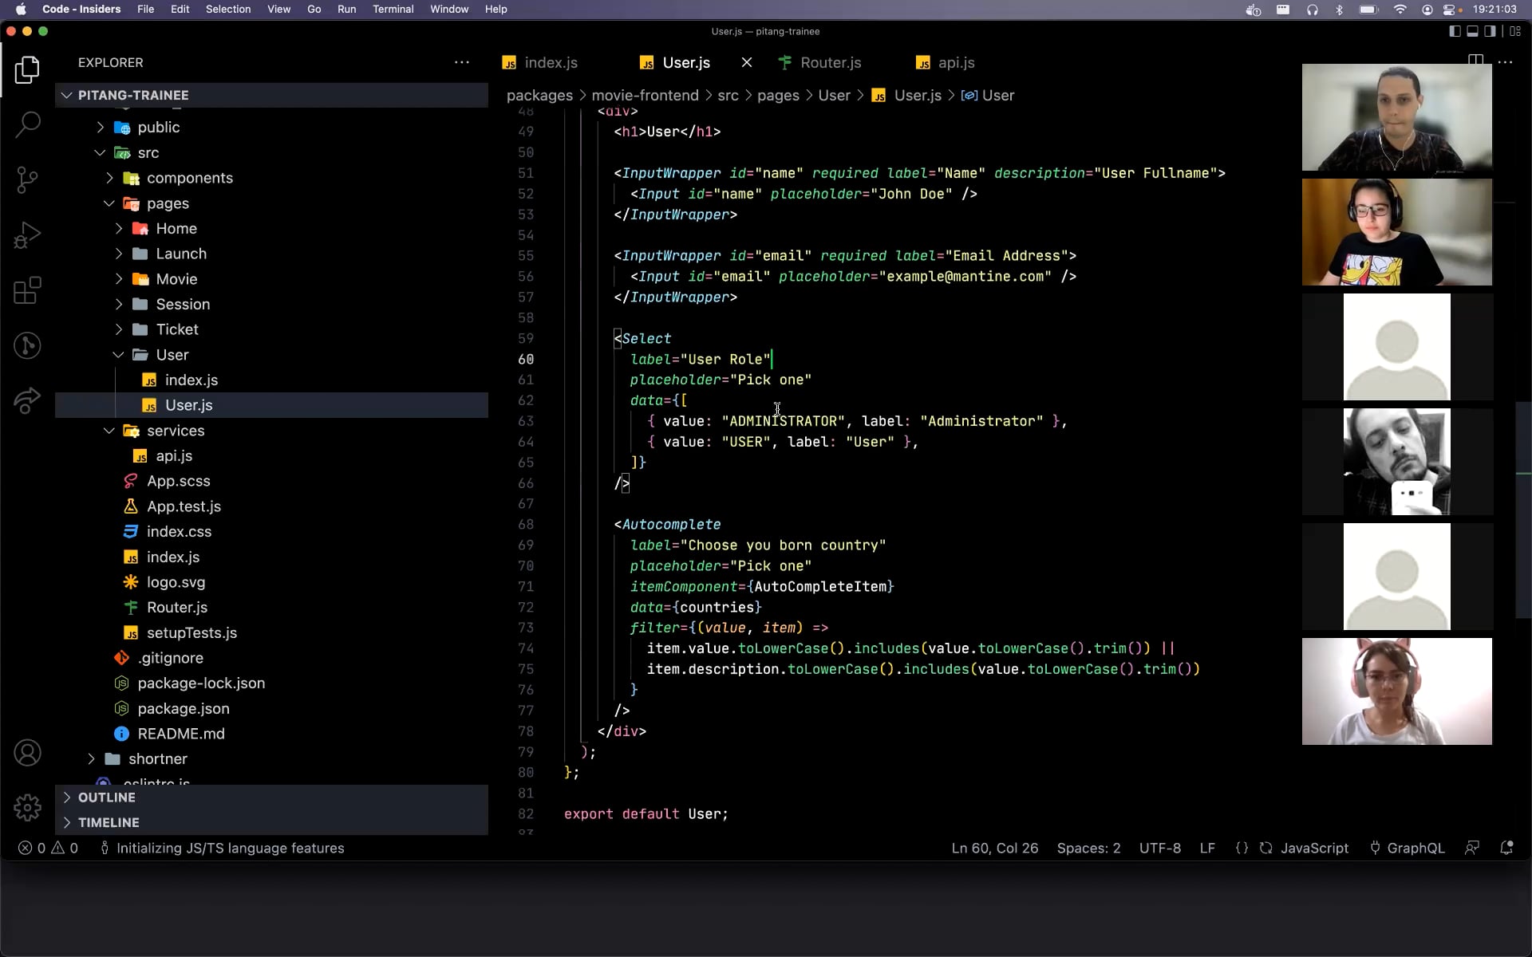The height and width of the screenshot is (957, 1532).
Task: Click the Explorer more actions ellipsis
Action: pyautogui.click(x=461, y=62)
